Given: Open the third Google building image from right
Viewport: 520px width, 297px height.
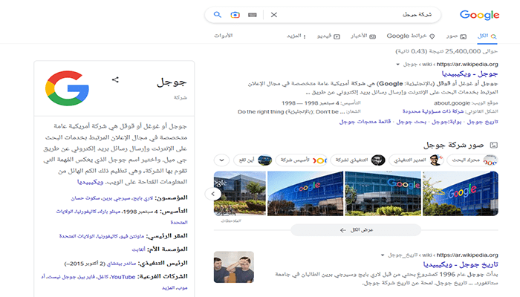Looking at the screenshot, I should click(305, 193).
